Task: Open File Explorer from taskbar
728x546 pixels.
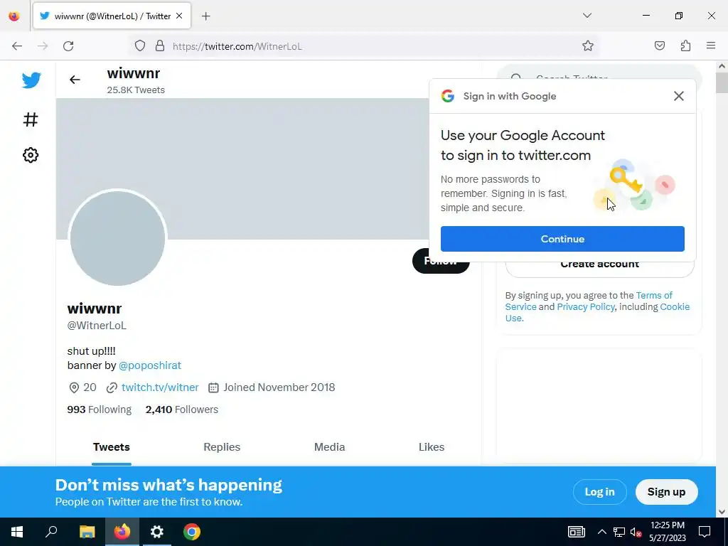Action: 87,532
